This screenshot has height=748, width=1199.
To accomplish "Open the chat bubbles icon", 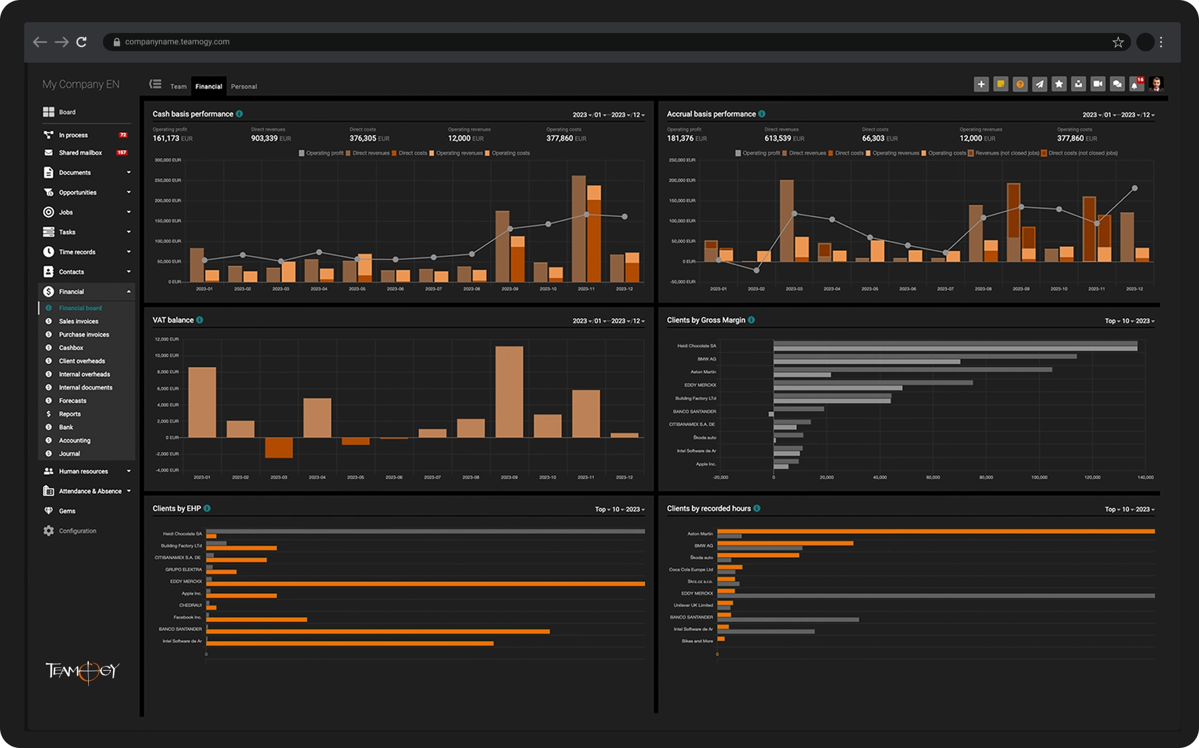I will pyautogui.click(x=1117, y=84).
